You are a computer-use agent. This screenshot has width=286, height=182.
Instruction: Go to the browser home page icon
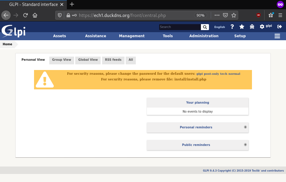click(35, 15)
